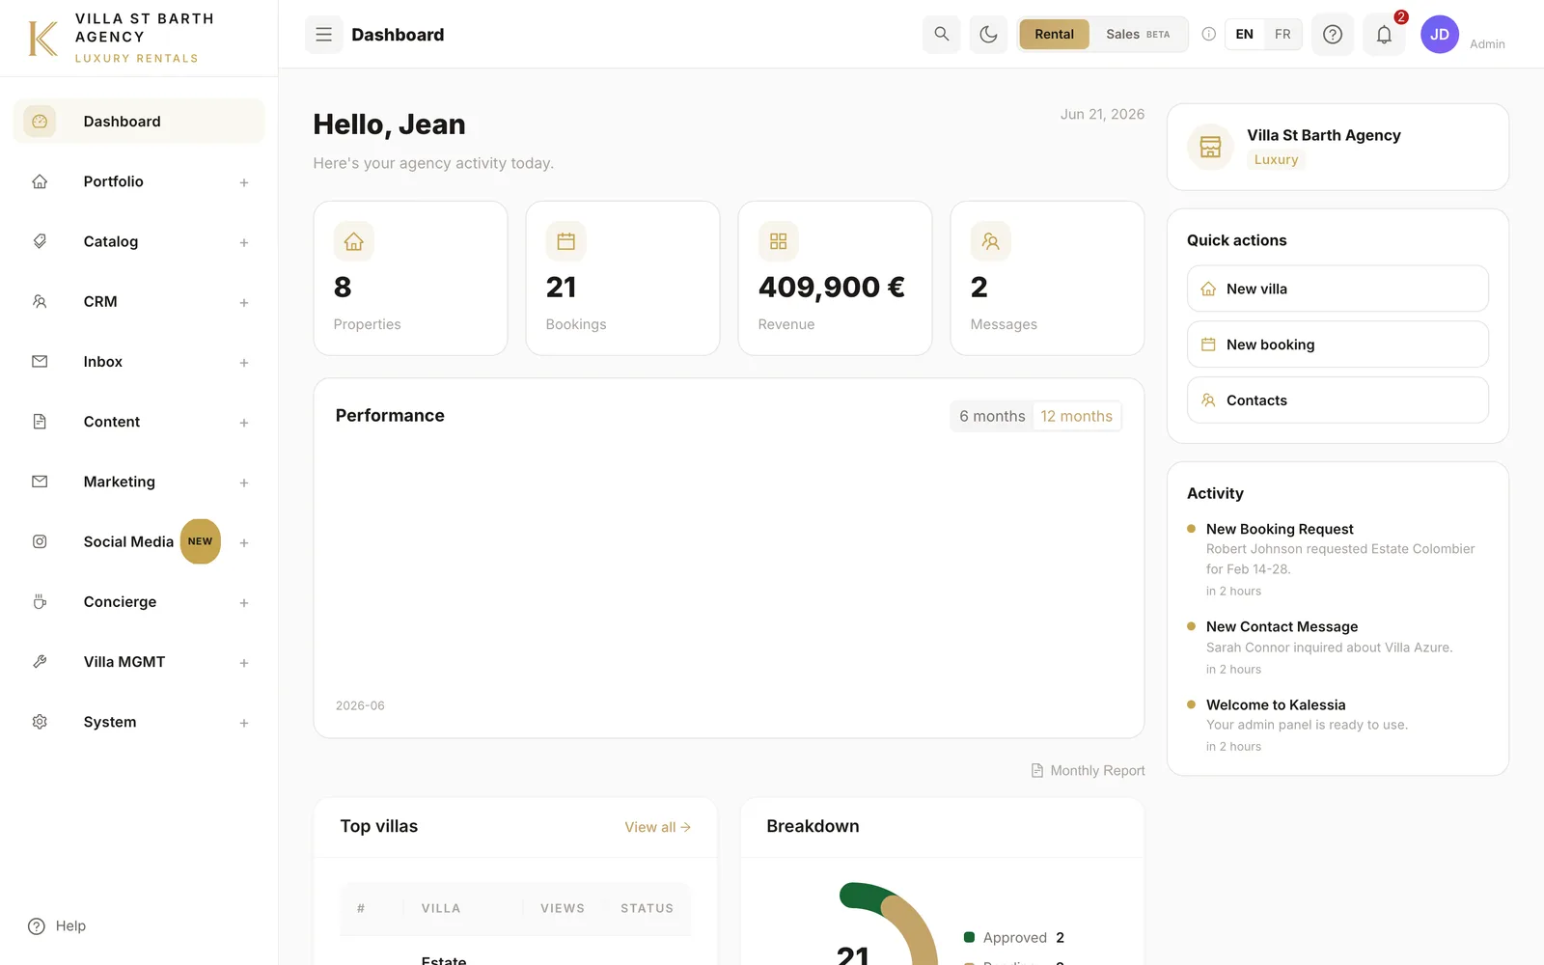The image size is (1544, 965).
Task: Expand the System menu plus
Action: 244,723
